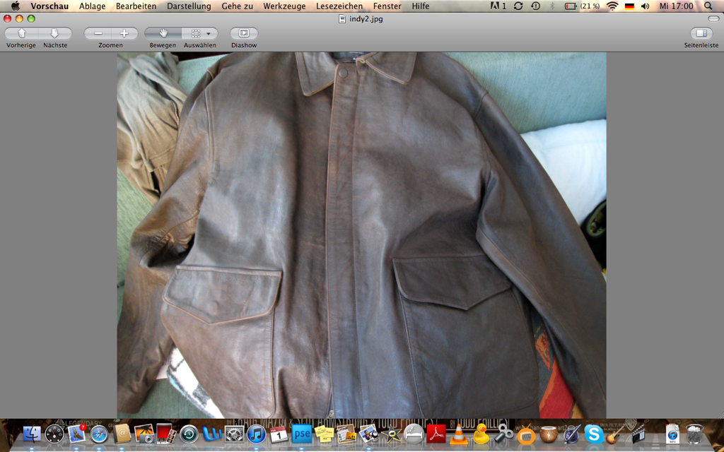Zoom out with the minus button

click(x=98, y=33)
